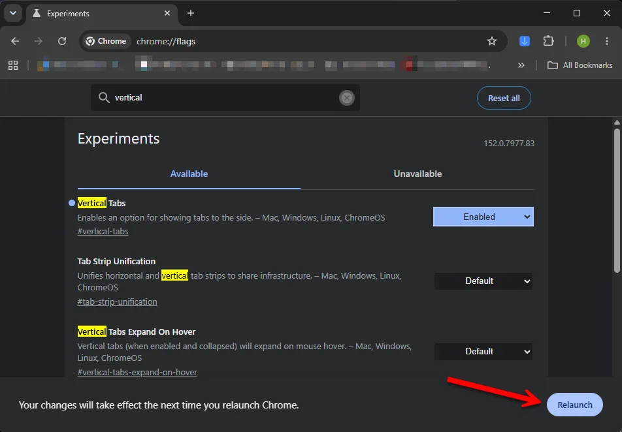Click the page vertical scrollbar thumb
This screenshot has height=432, width=622.
[617, 200]
